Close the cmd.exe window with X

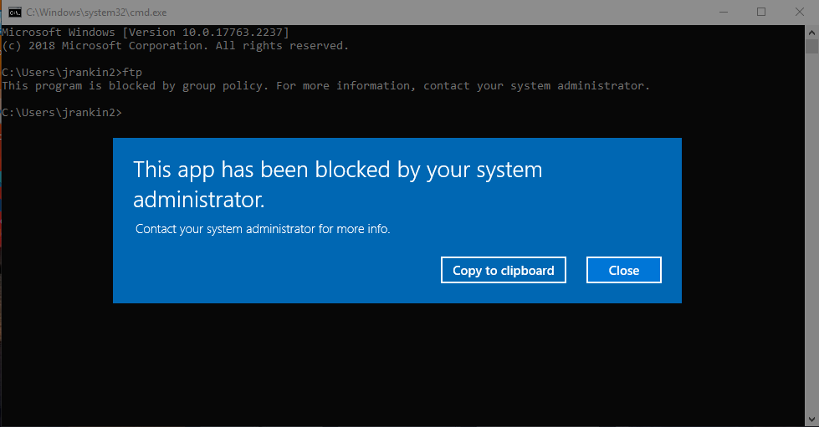tap(799, 12)
